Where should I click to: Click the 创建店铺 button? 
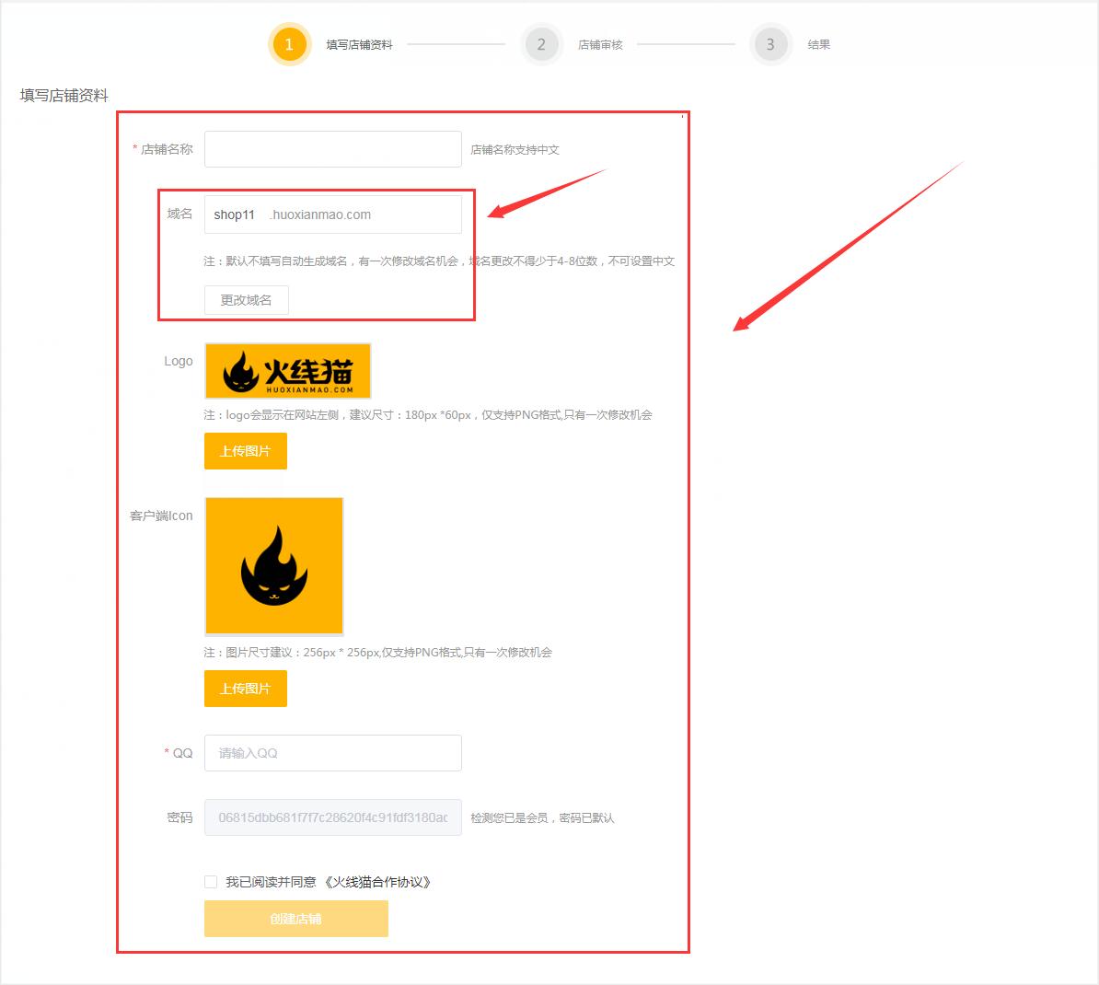[295, 919]
